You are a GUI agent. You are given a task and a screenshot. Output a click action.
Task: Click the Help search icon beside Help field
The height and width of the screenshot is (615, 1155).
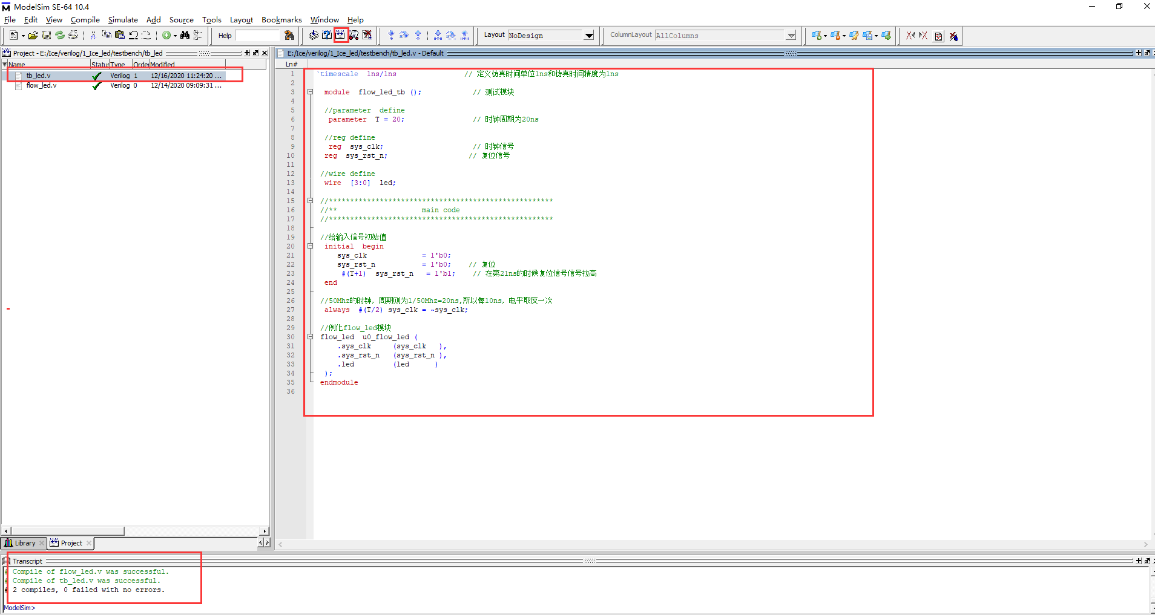tap(289, 35)
